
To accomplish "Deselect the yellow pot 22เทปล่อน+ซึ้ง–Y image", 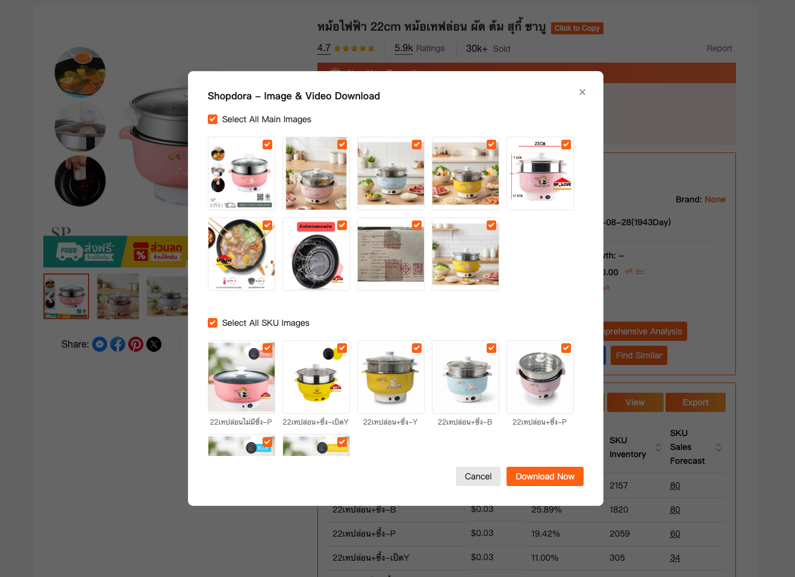I will pyautogui.click(x=417, y=348).
